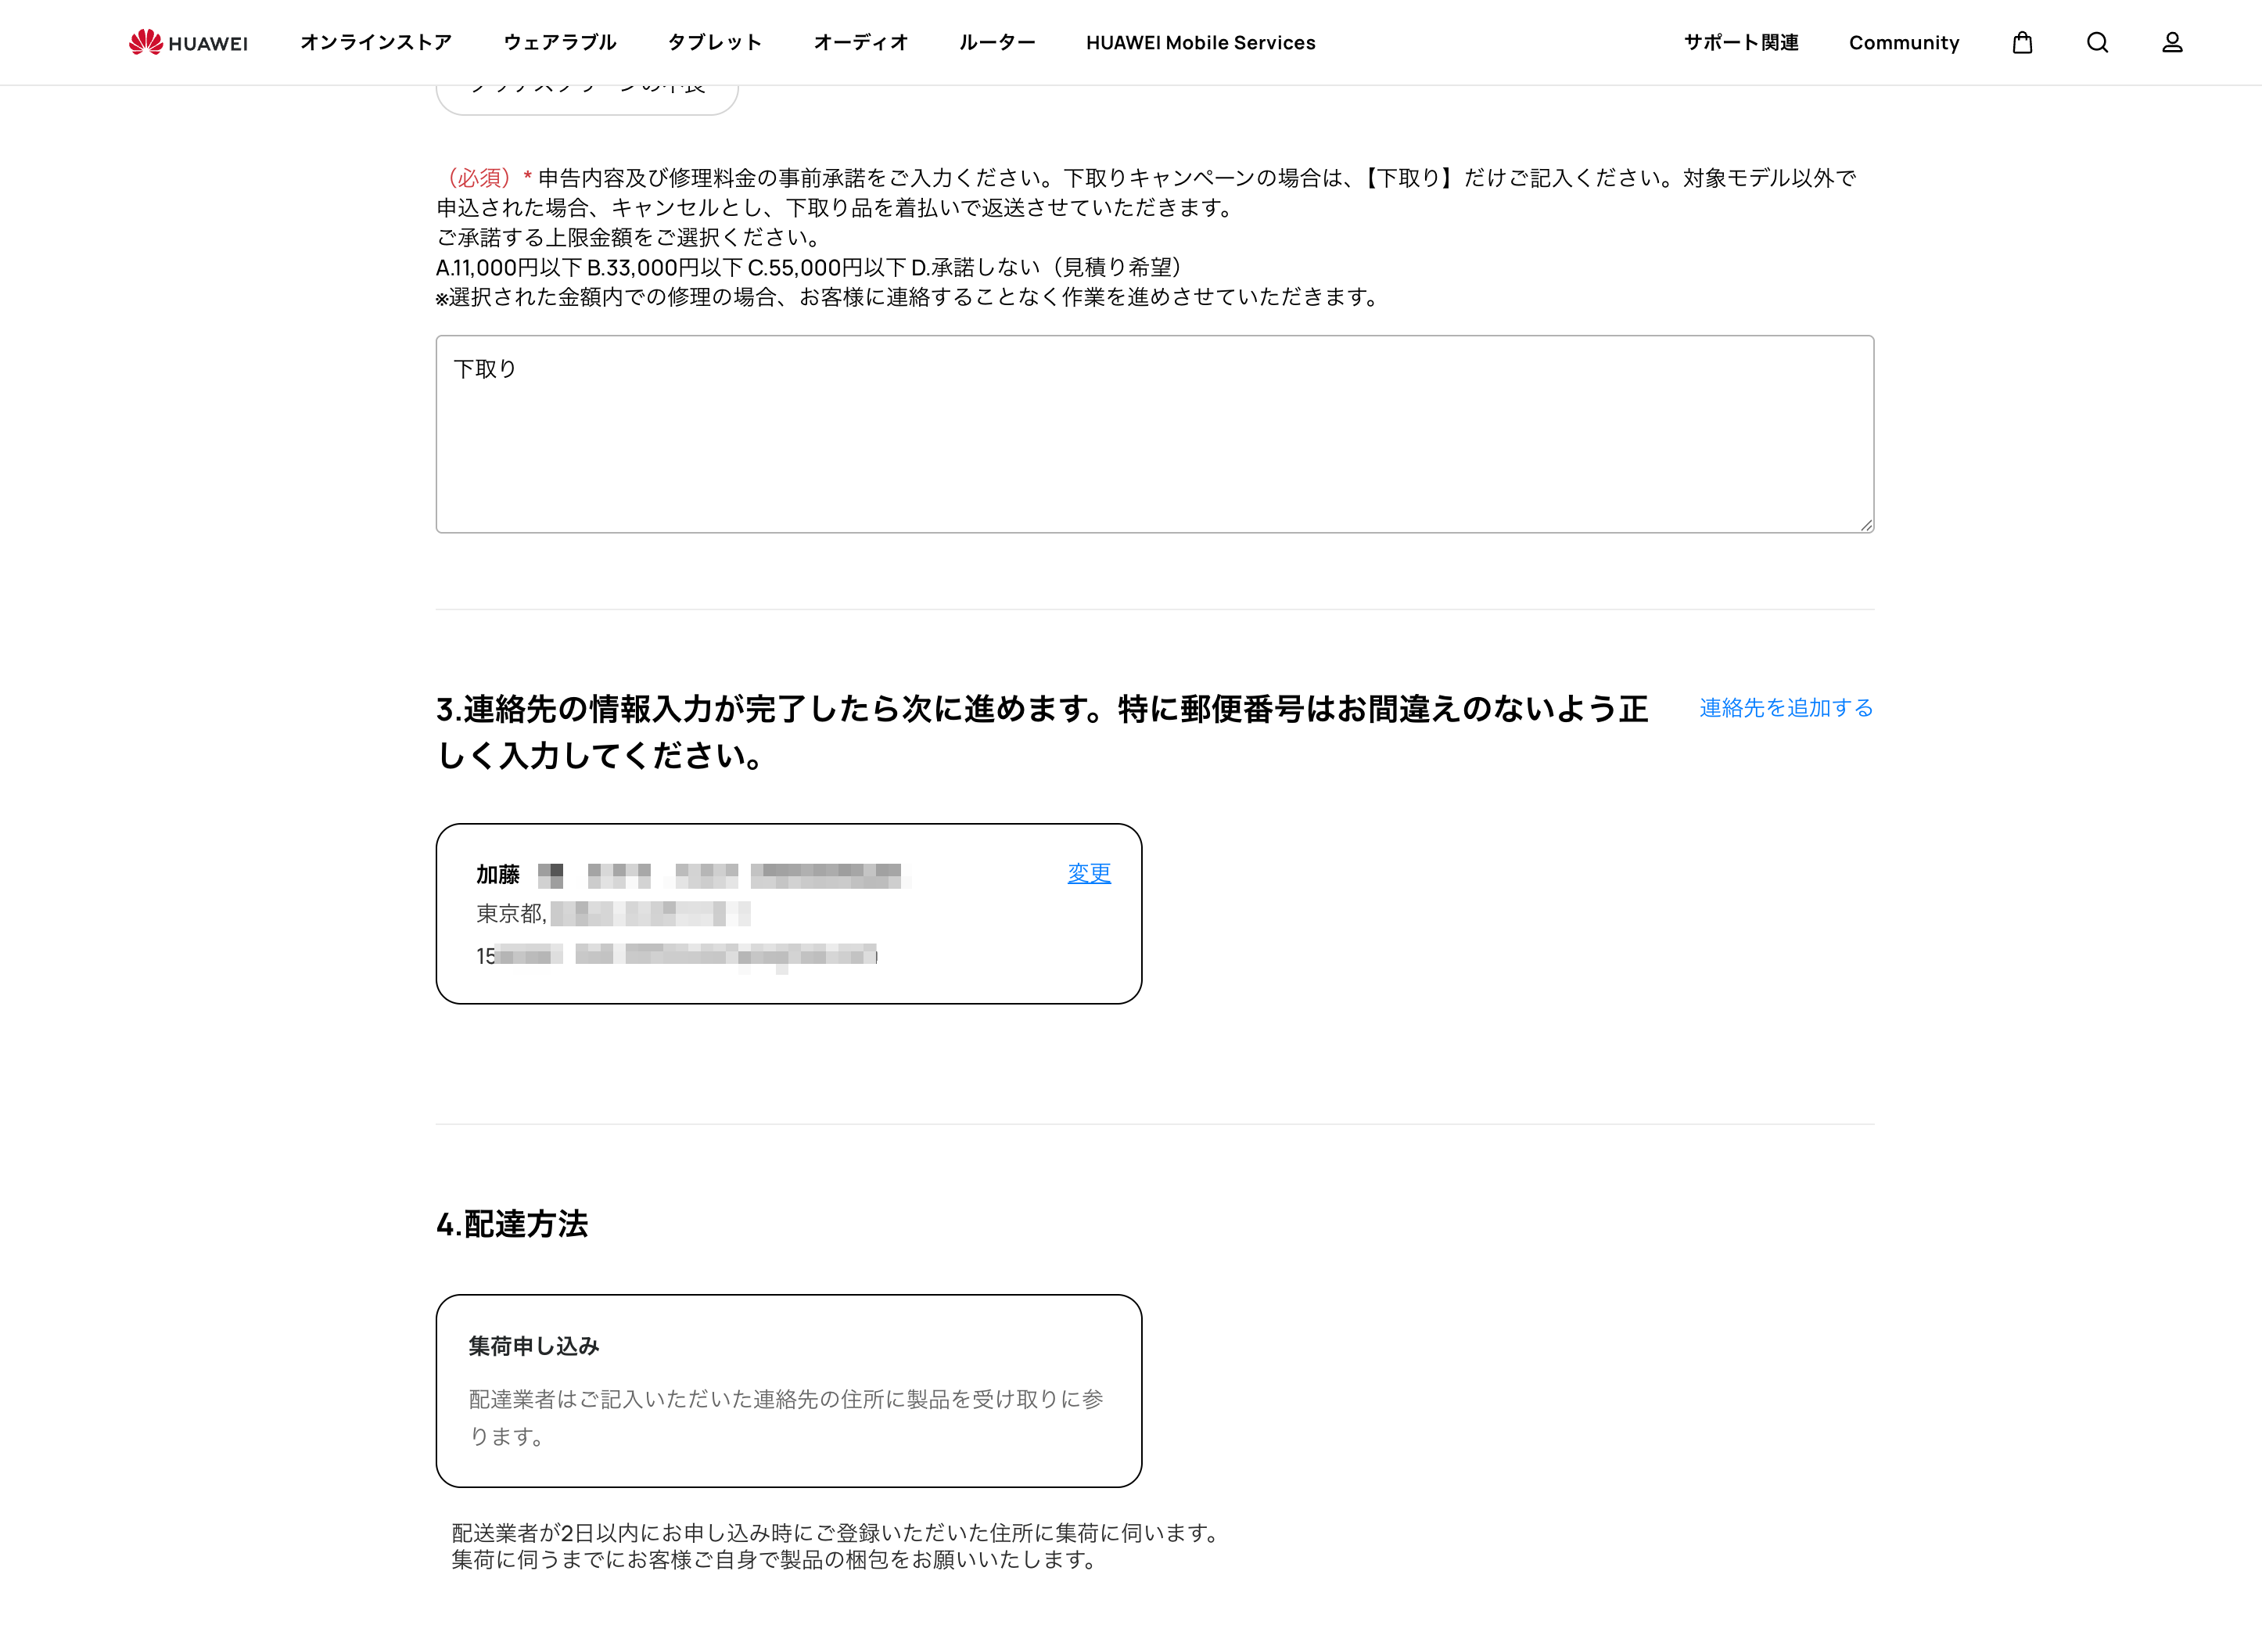
Task: Go to HUAWEI Mobile Services
Action: coord(1200,42)
